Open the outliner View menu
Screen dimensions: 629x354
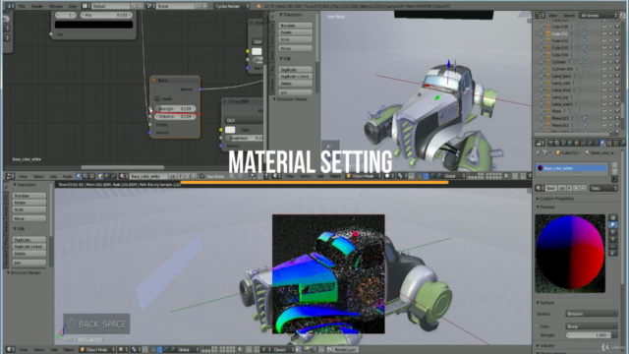(x=552, y=16)
